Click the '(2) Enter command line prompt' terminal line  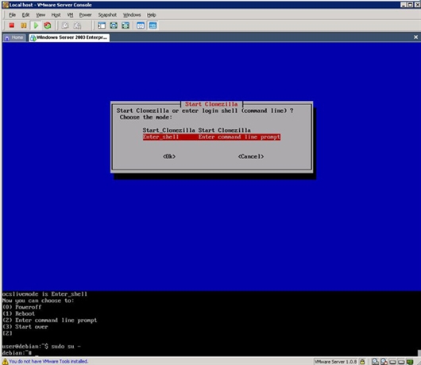50,320
